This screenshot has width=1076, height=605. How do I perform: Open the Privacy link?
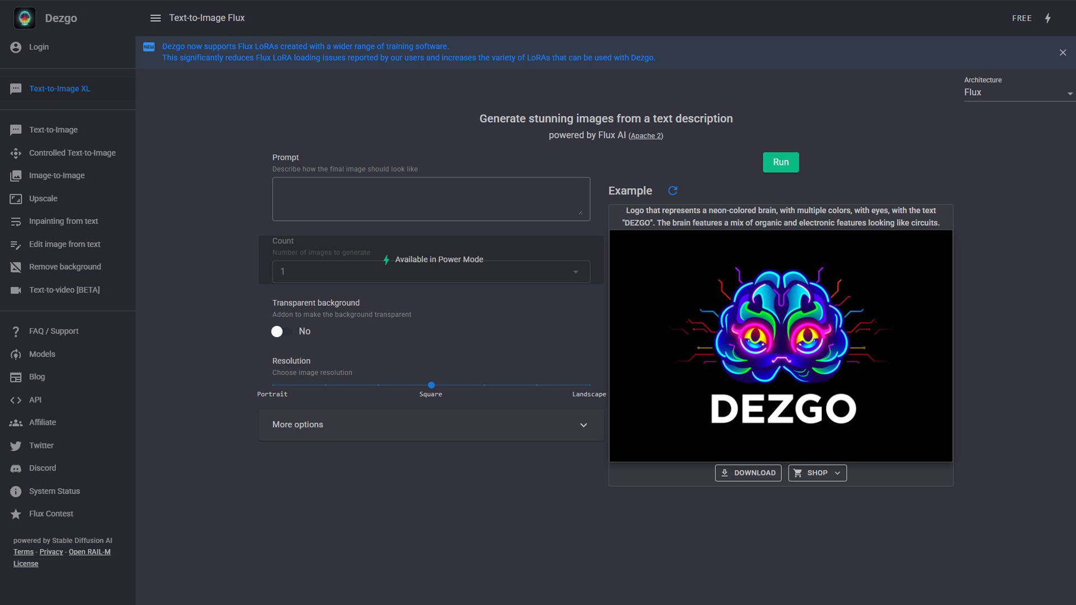[51, 552]
